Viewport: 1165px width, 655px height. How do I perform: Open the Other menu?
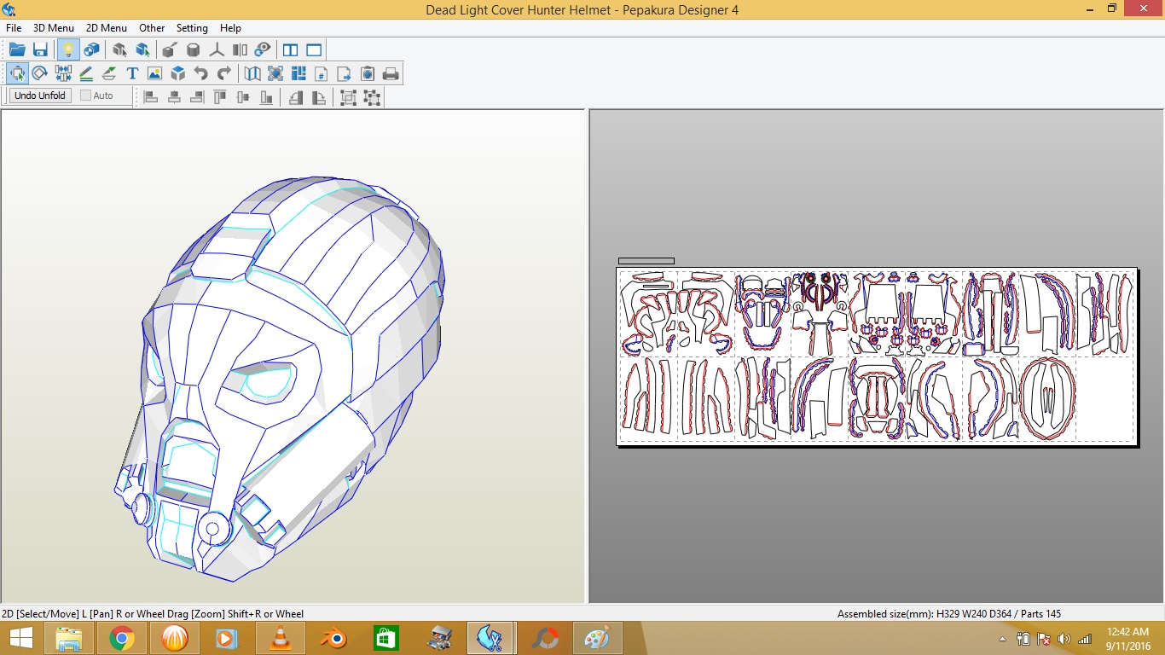[x=152, y=28]
